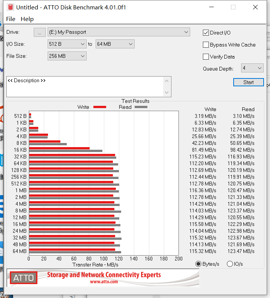This screenshot has width=270, height=298.
Task: Expand the 512 B minimum I/O size dropdown
Action: (x=67, y=44)
